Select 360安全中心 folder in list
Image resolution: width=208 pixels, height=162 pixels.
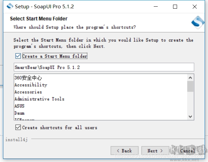(28, 78)
